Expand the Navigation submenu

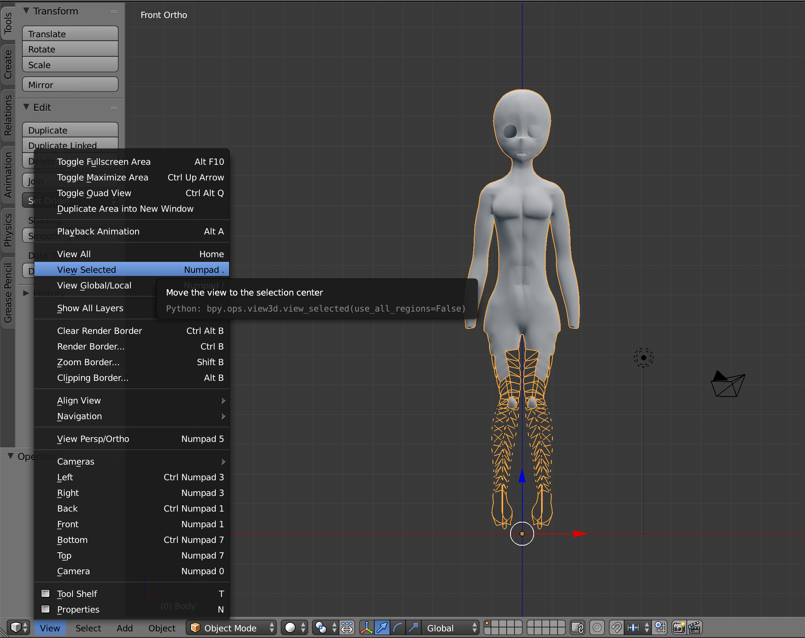[132, 416]
